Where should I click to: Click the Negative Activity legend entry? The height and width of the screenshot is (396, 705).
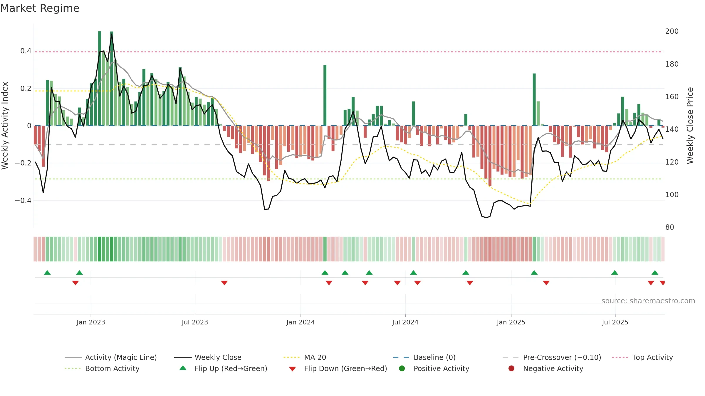546,368
